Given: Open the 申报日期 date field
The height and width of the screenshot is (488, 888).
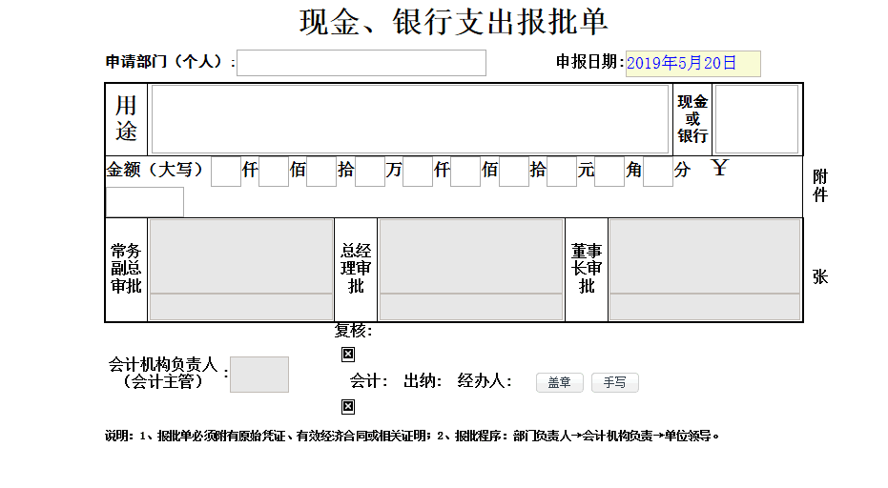Looking at the screenshot, I should click(692, 64).
